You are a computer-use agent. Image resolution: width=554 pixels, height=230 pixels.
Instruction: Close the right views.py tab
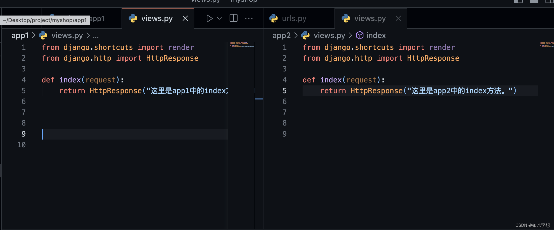click(x=398, y=18)
